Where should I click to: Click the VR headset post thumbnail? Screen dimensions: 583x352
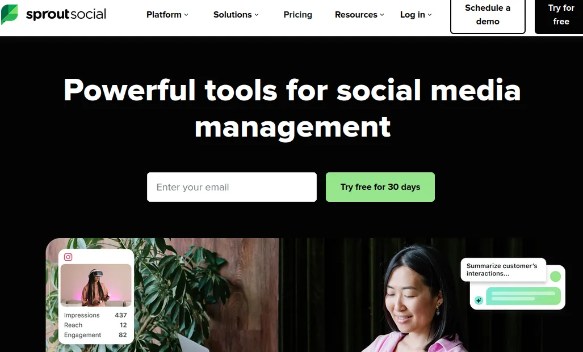point(96,285)
